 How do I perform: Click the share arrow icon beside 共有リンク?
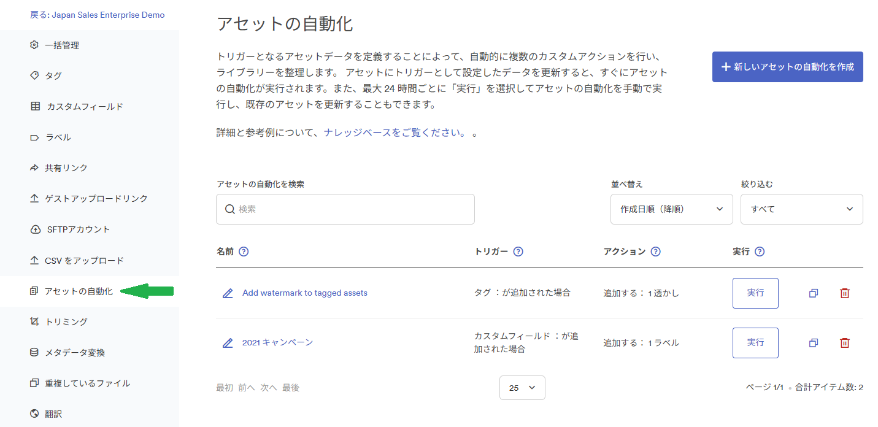(x=34, y=167)
